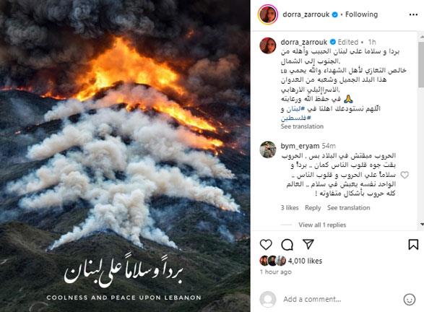Open comments with the speech bubble icon

(x=287, y=245)
